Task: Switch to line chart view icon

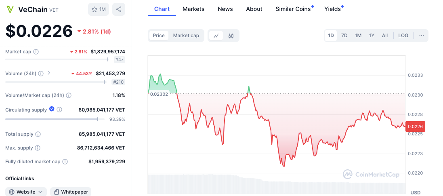Action: tap(216, 36)
